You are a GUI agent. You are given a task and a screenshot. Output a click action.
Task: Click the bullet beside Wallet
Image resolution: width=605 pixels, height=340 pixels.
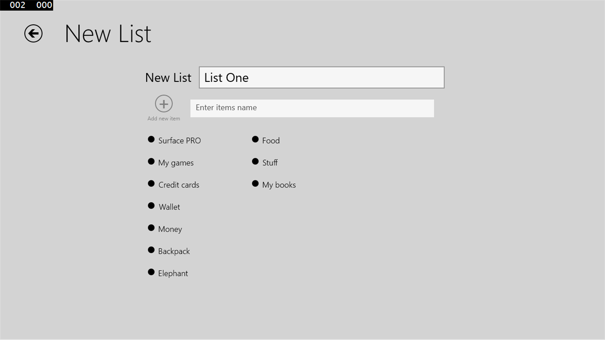[x=151, y=206]
